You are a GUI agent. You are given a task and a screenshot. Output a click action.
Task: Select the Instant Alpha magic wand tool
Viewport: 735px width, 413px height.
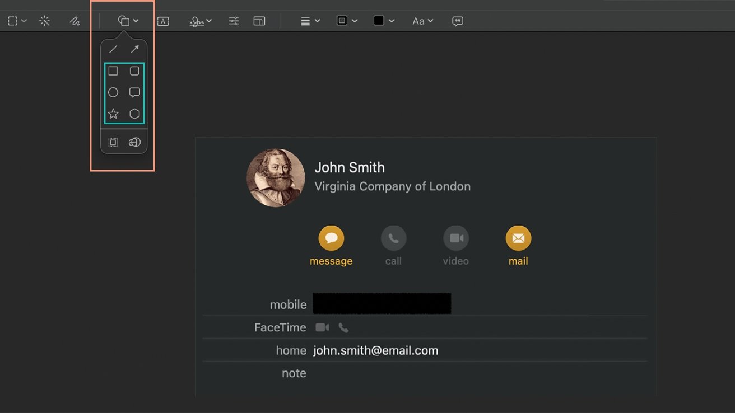click(45, 21)
